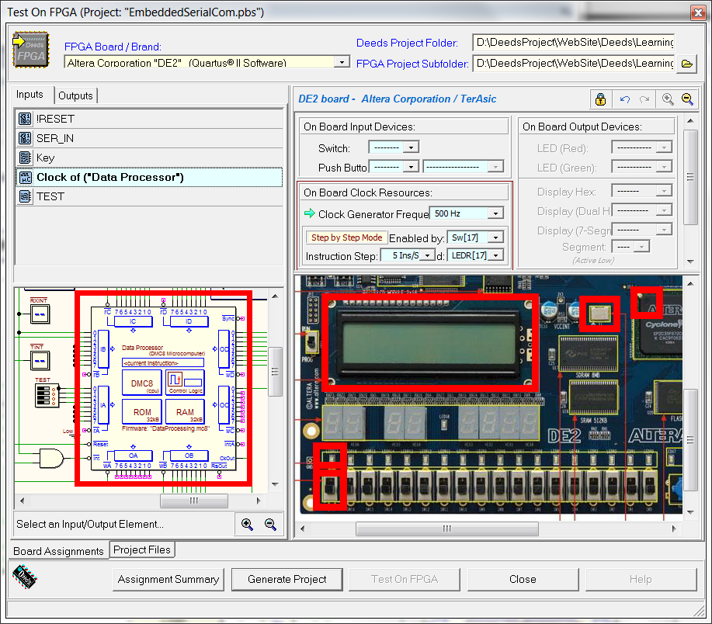Click the Deeds FPGA chip logo icon

[x=31, y=50]
